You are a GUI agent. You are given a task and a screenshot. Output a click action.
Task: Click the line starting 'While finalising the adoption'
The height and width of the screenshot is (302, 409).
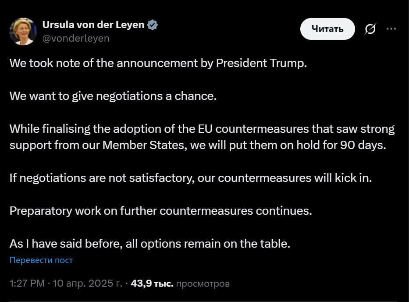click(202, 129)
